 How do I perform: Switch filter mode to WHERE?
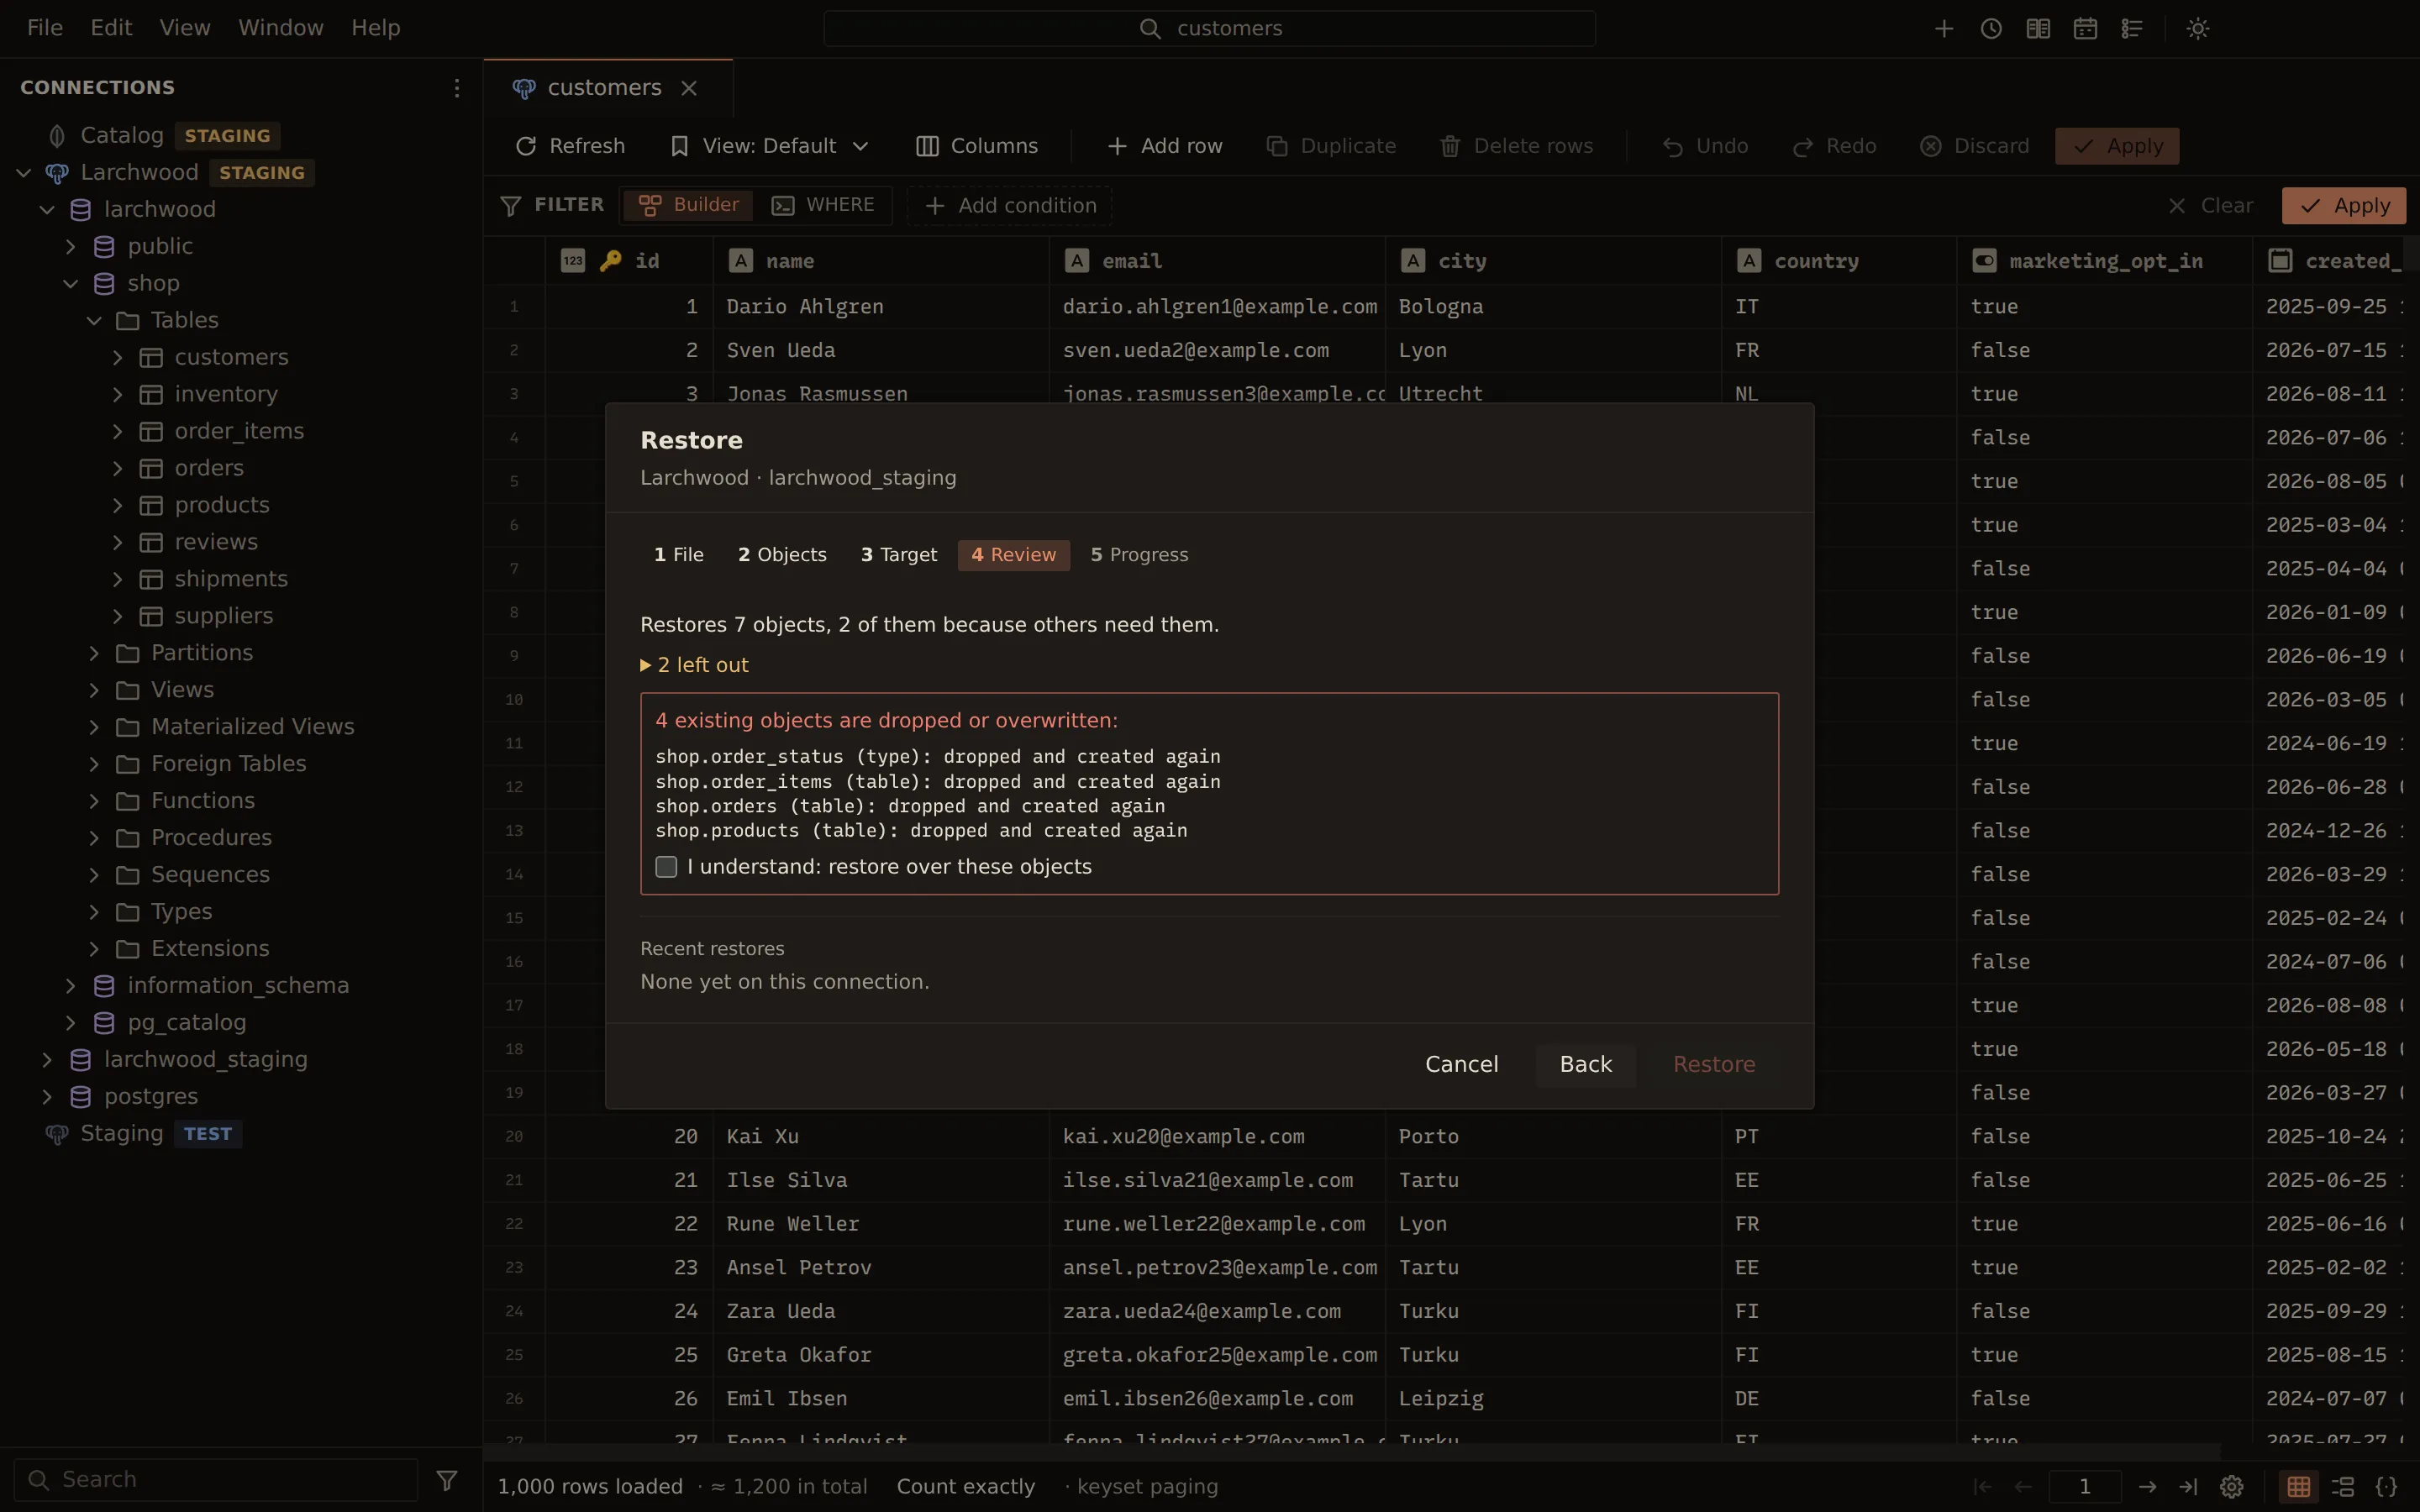[823, 205]
